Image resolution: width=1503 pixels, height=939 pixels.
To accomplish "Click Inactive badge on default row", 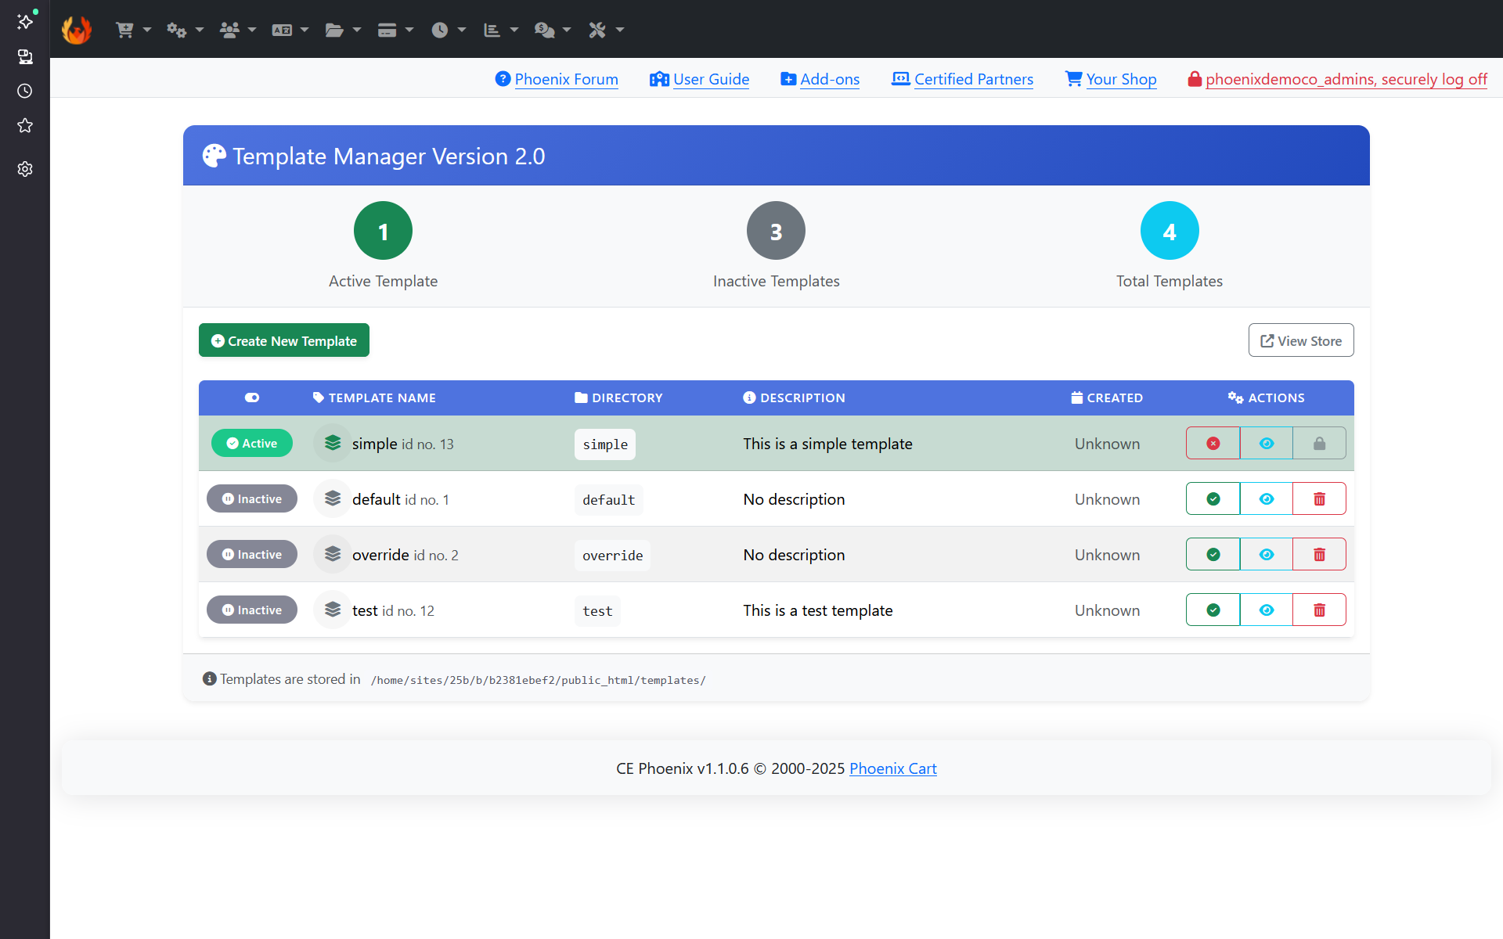I will click(x=252, y=498).
